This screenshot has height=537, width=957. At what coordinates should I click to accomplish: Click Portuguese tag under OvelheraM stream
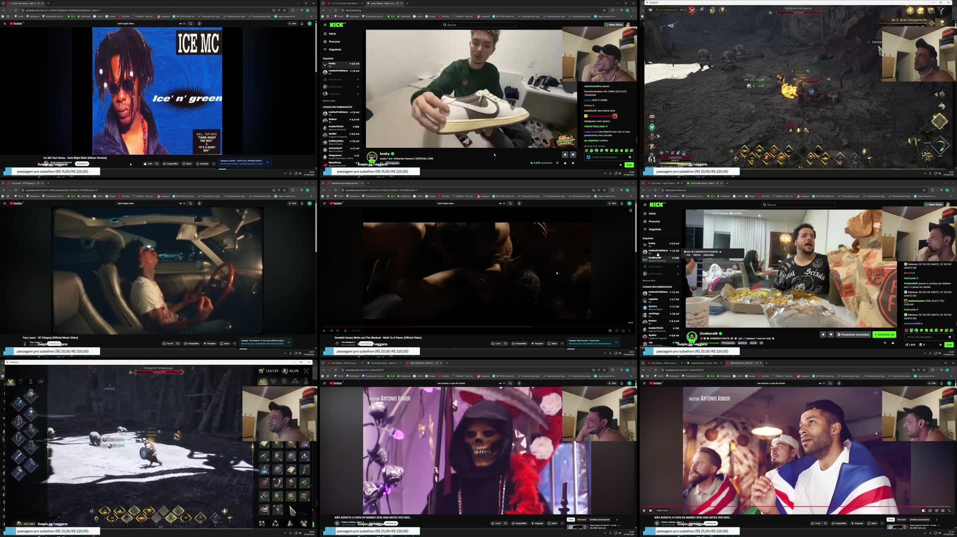coord(728,343)
